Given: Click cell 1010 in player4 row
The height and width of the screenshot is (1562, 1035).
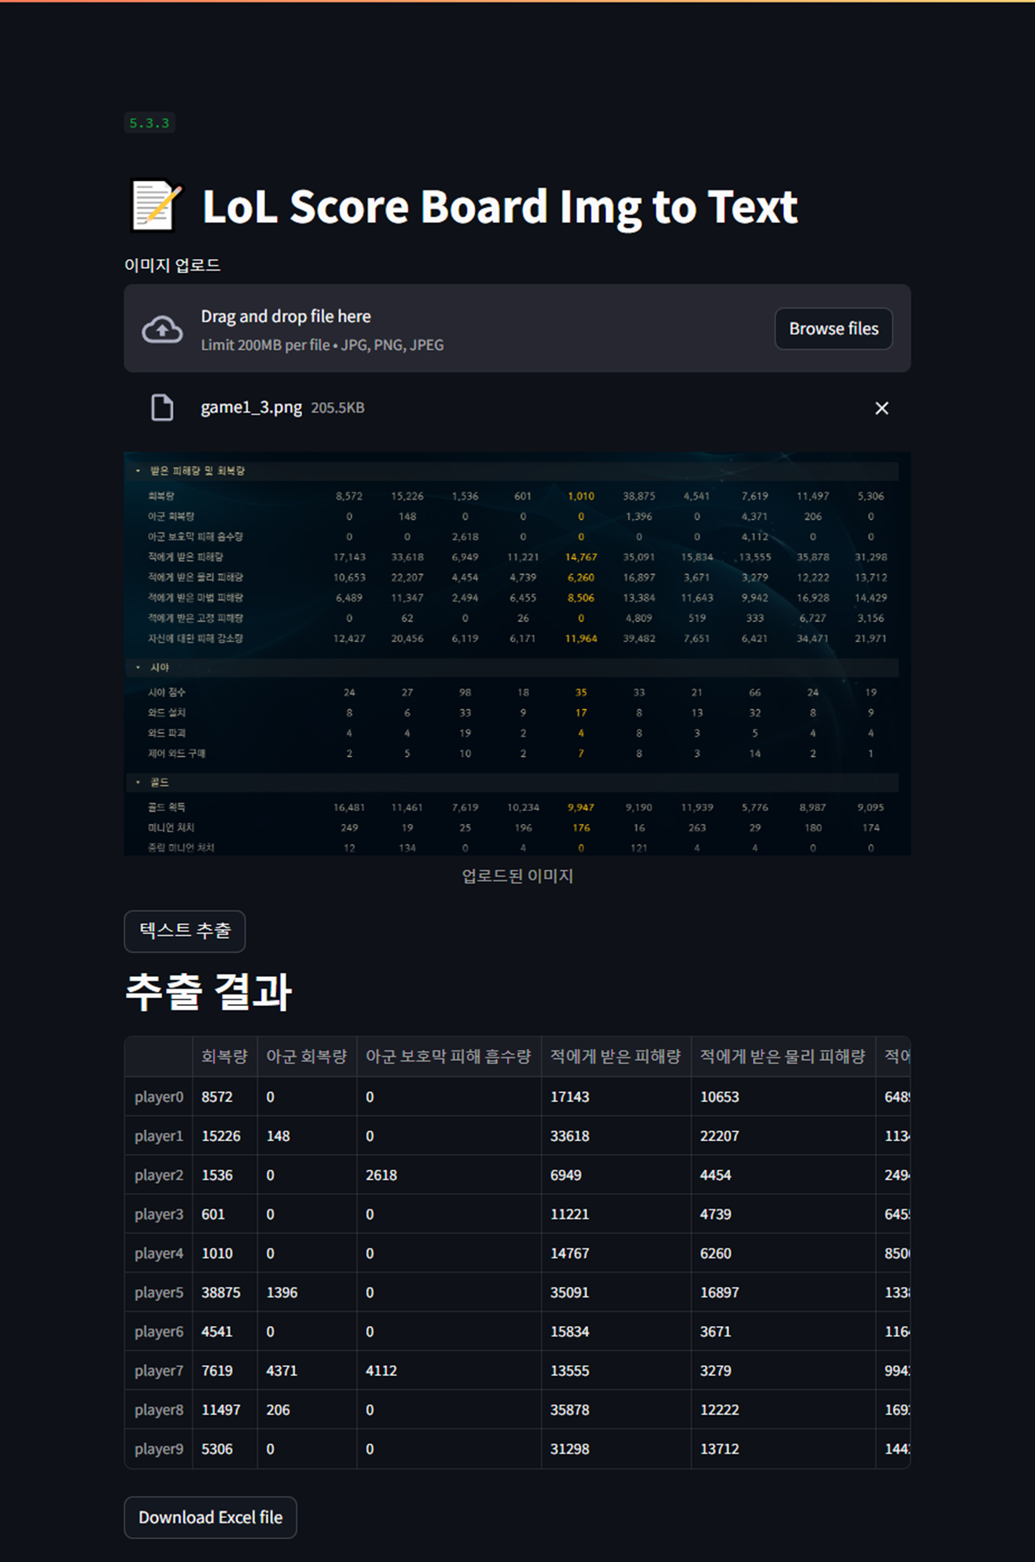Looking at the screenshot, I should 225,1253.
